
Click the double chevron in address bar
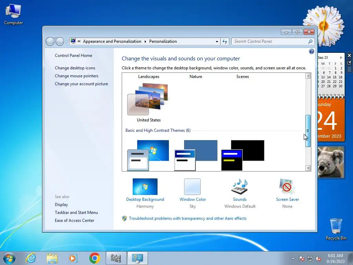(x=79, y=41)
